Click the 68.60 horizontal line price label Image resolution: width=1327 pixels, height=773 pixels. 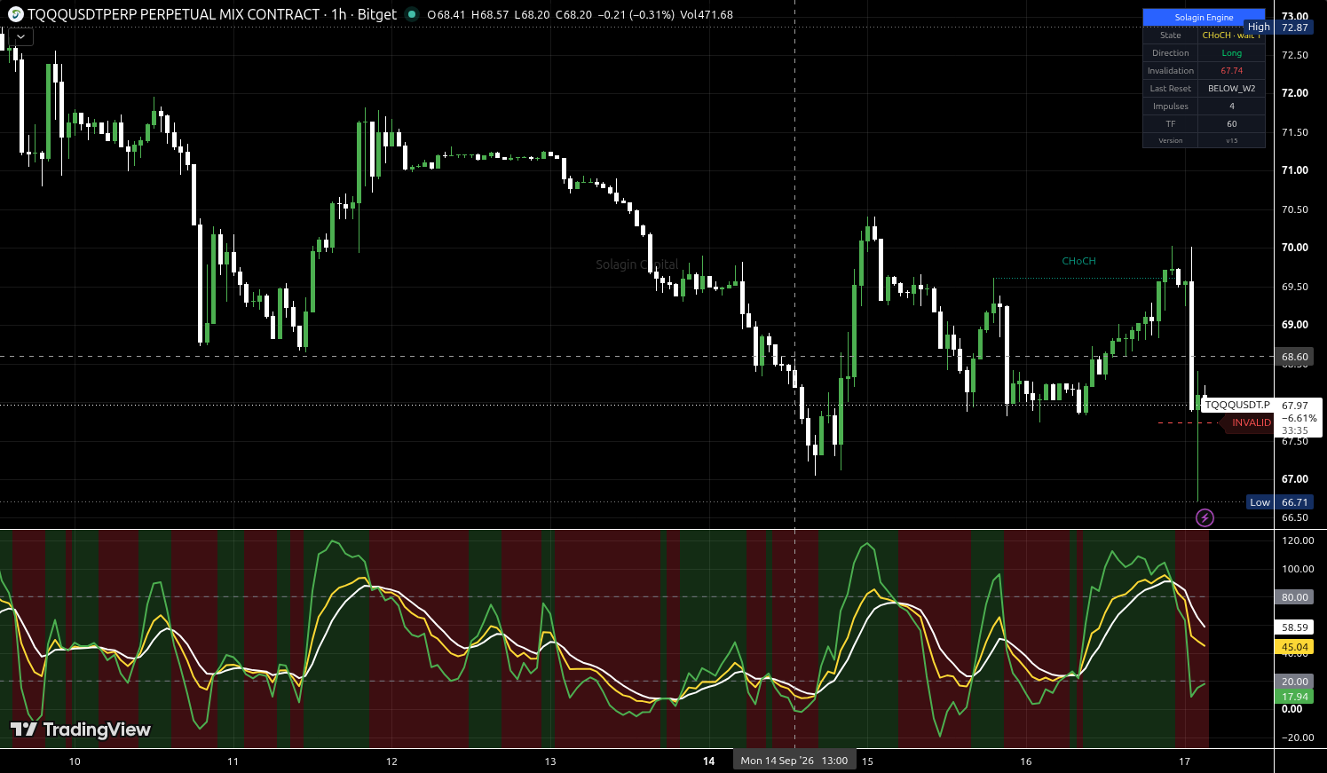pos(1294,357)
